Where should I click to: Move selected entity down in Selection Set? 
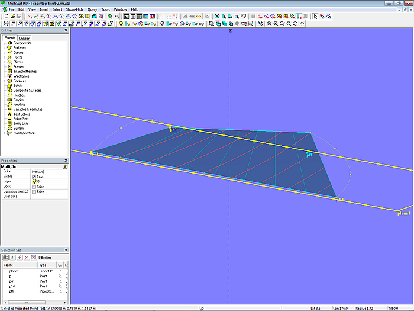(19, 257)
